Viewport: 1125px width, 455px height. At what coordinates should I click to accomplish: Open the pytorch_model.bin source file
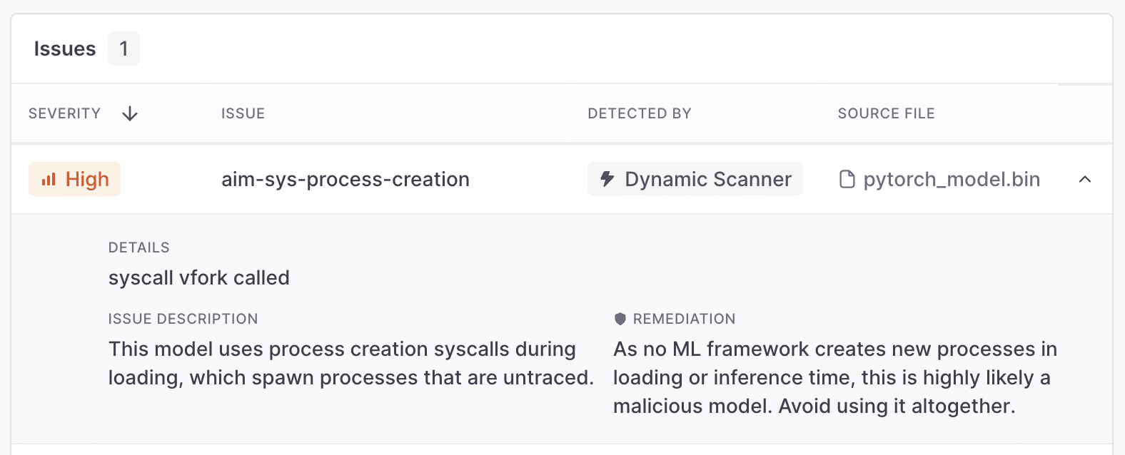(951, 180)
